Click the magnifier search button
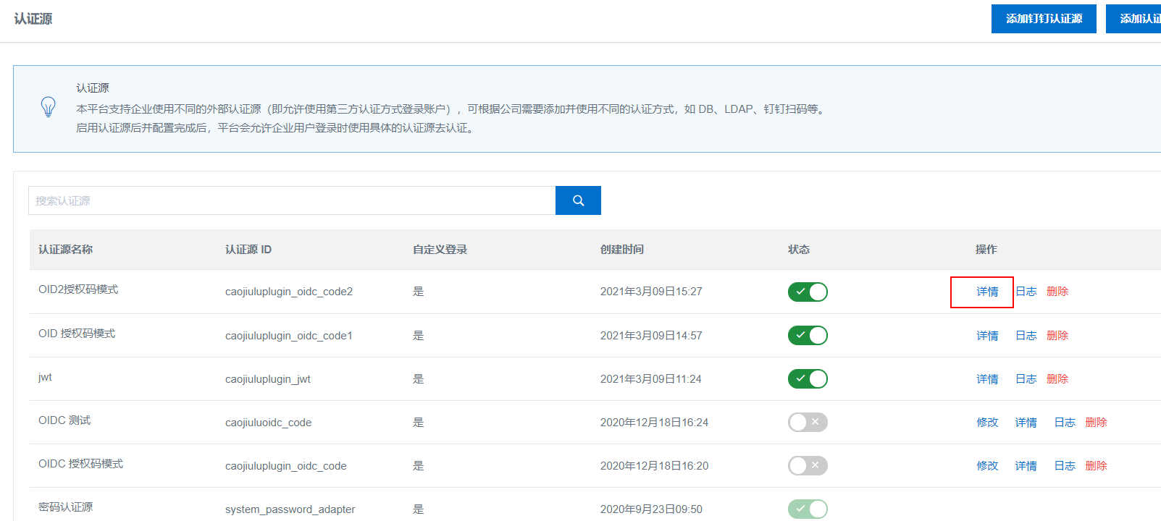The width and height of the screenshot is (1161, 521). pos(578,200)
